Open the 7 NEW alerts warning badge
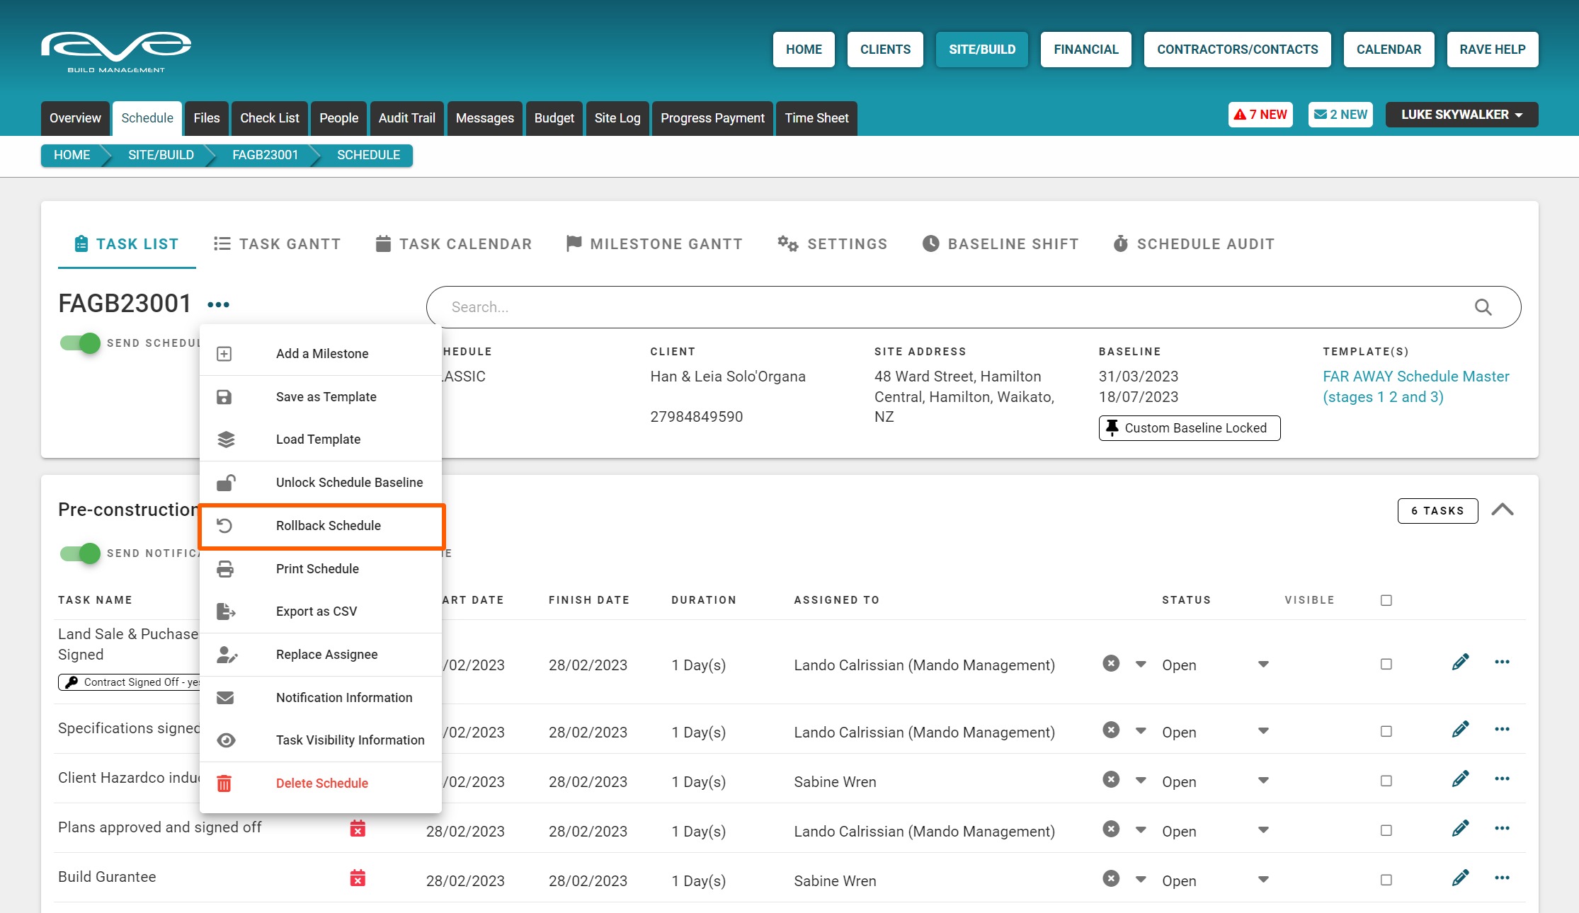The width and height of the screenshot is (1579, 913). click(x=1260, y=115)
